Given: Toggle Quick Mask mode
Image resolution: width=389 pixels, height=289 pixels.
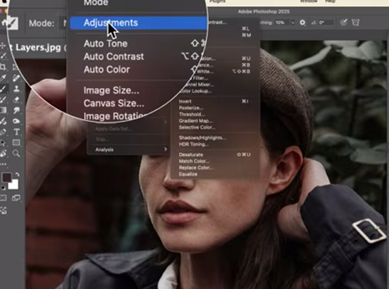Looking at the screenshot, I should click(x=3, y=198).
